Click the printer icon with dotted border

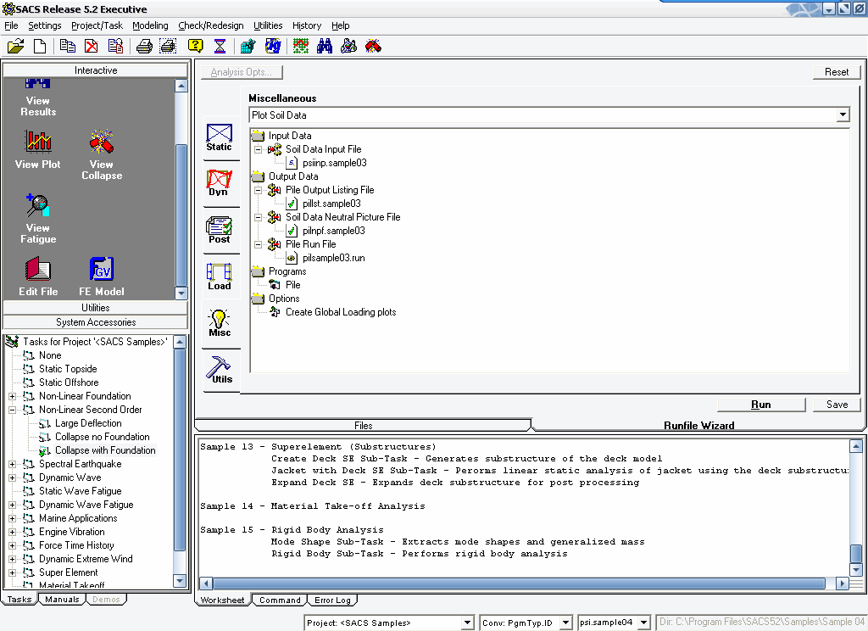coord(168,46)
